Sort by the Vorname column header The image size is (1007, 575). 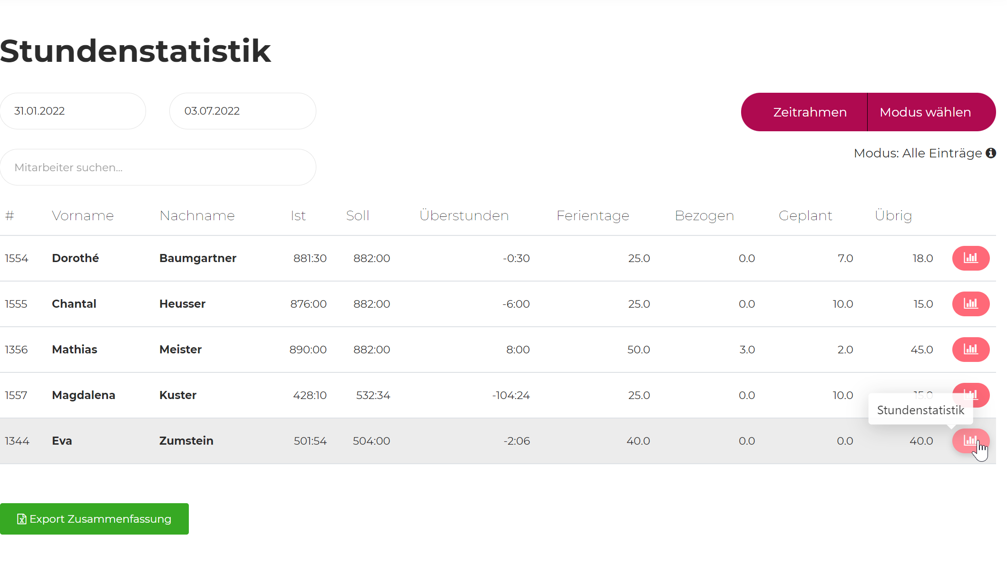(x=83, y=216)
